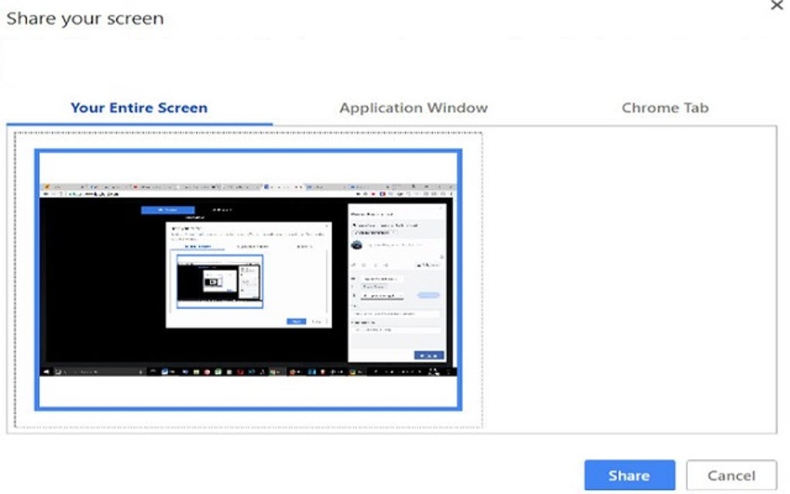Click the Start button in the screen preview
Screen dimensions: 790x494
(46, 371)
